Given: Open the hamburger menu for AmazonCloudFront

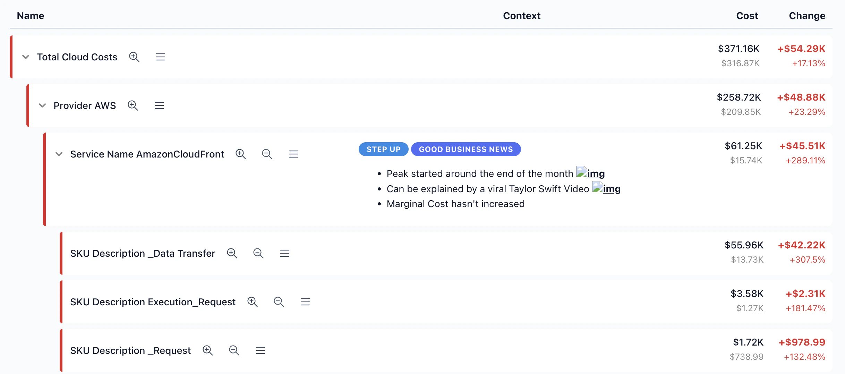Looking at the screenshot, I should coord(293,154).
